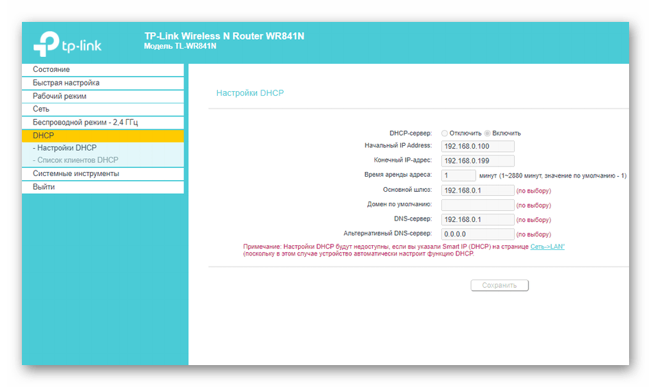651x387 pixels.
Task: Open the Сеть menu section
Action: coord(103,109)
